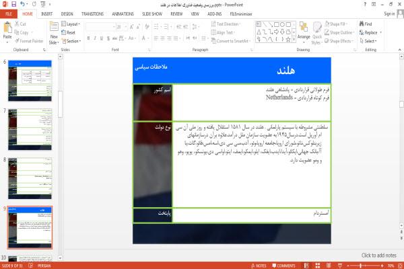Switch to the INSERT tab
This screenshot has width=404, height=269.
46,14
